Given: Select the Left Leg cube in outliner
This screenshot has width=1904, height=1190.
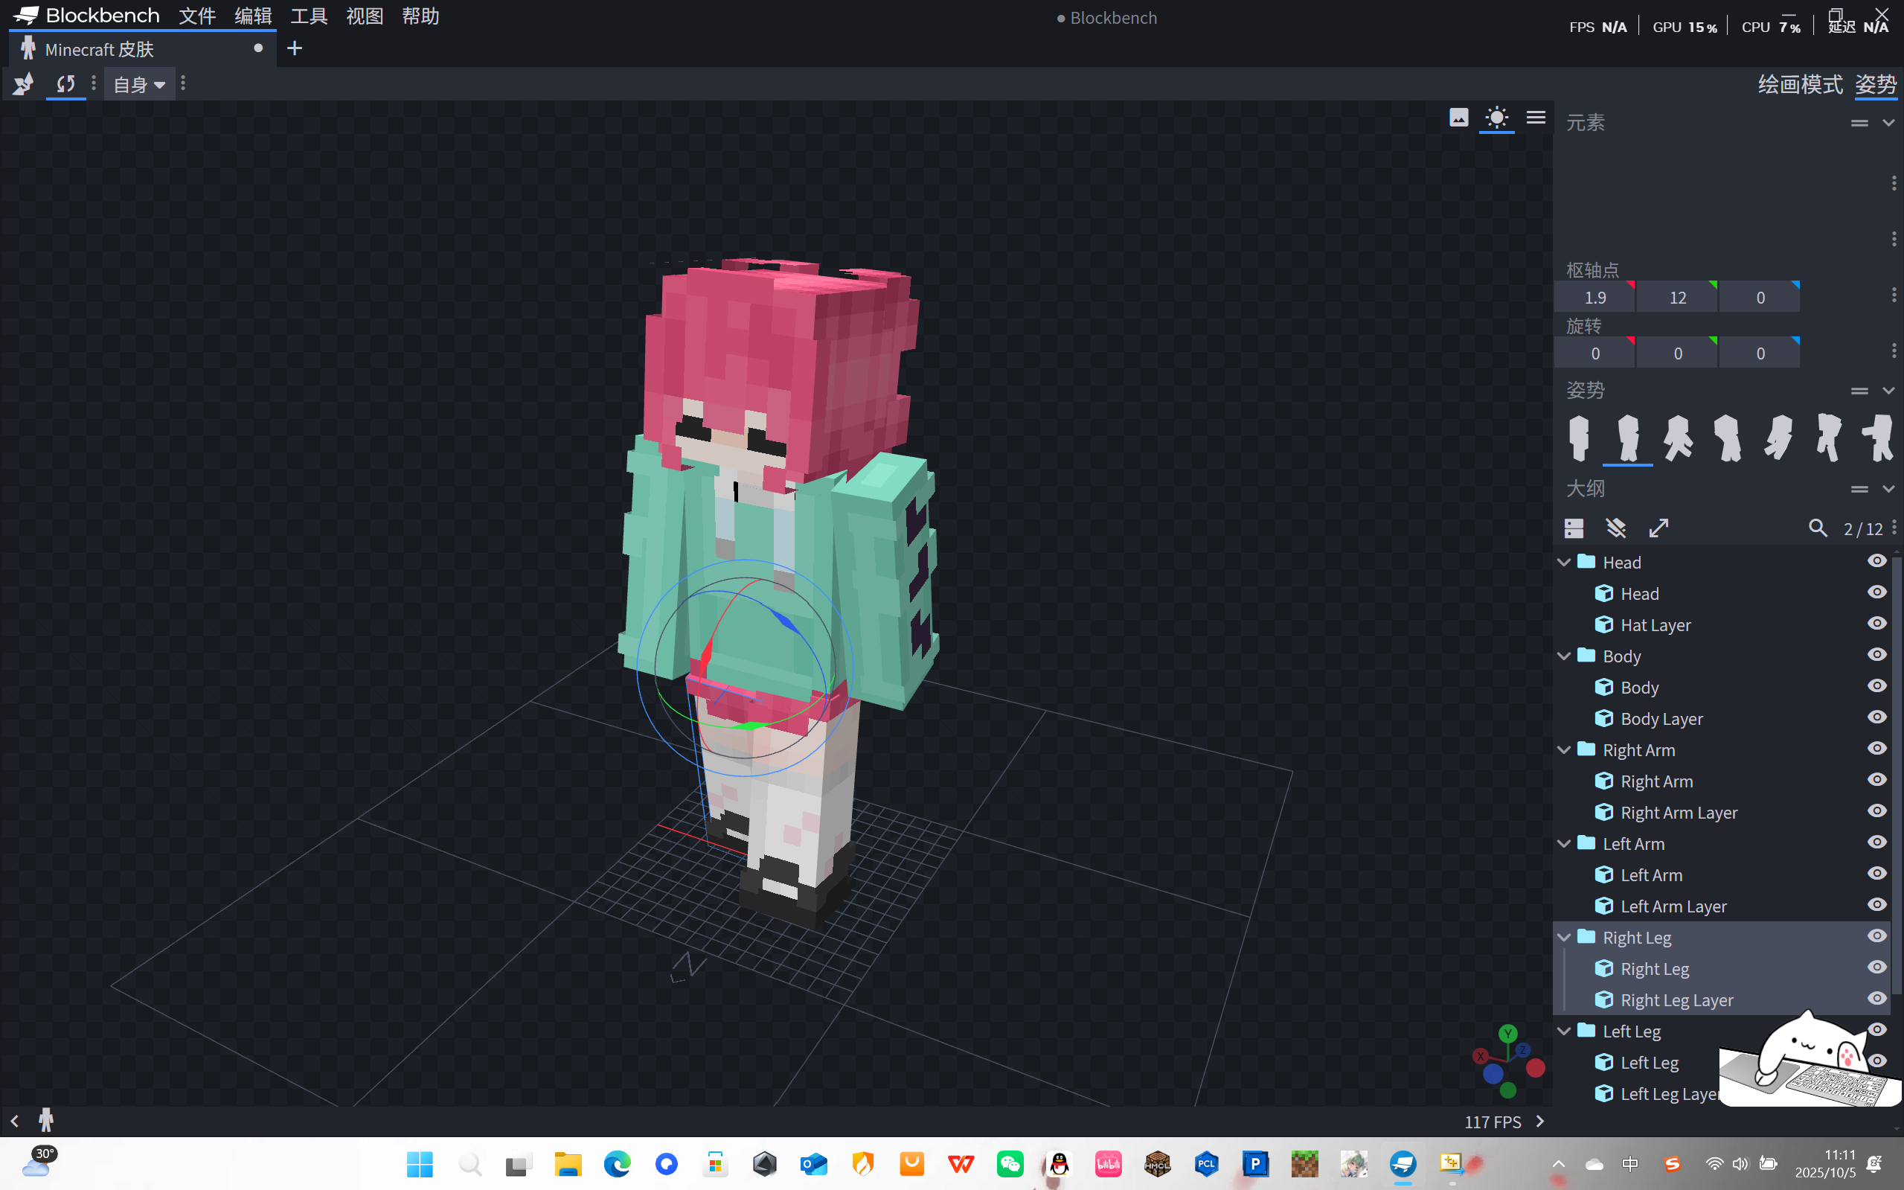Looking at the screenshot, I should click(1649, 1063).
